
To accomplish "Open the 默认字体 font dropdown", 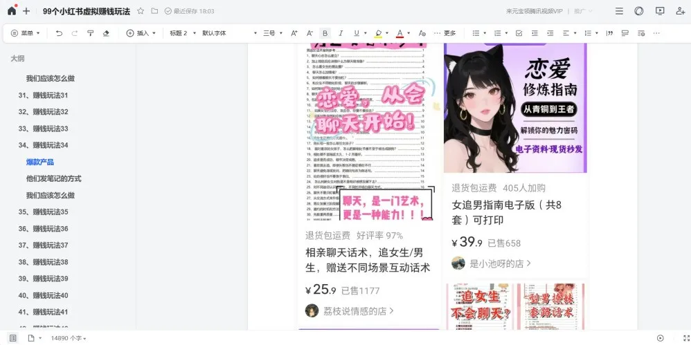I will click(x=229, y=33).
